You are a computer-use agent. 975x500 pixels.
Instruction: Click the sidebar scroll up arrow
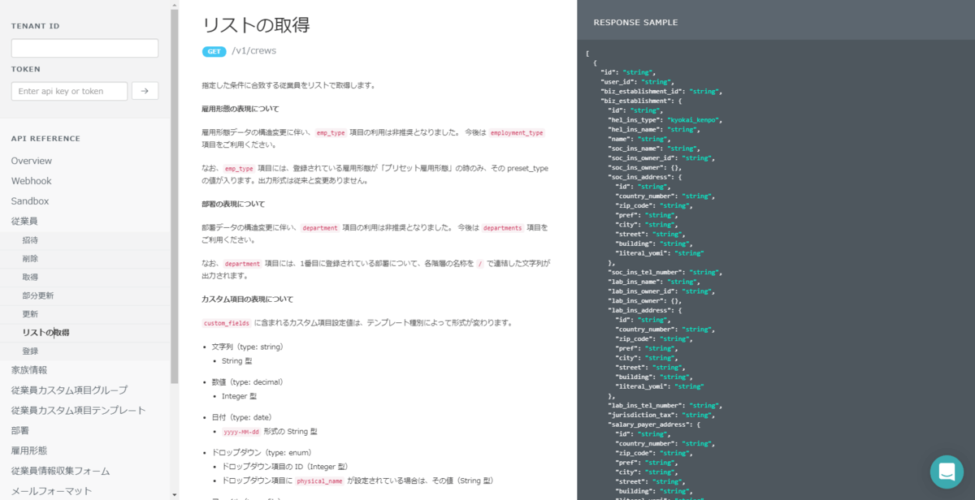pos(174,4)
